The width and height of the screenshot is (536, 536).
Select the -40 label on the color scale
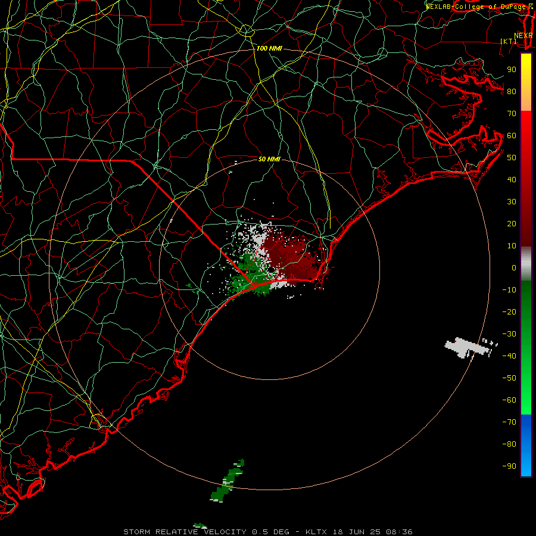coord(509,356)
